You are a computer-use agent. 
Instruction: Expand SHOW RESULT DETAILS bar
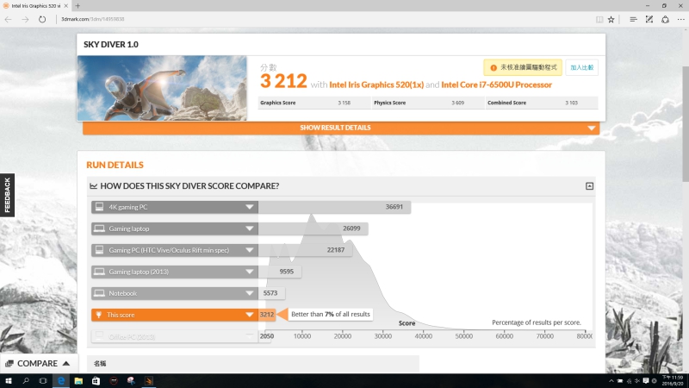click(x=341, y=128)
